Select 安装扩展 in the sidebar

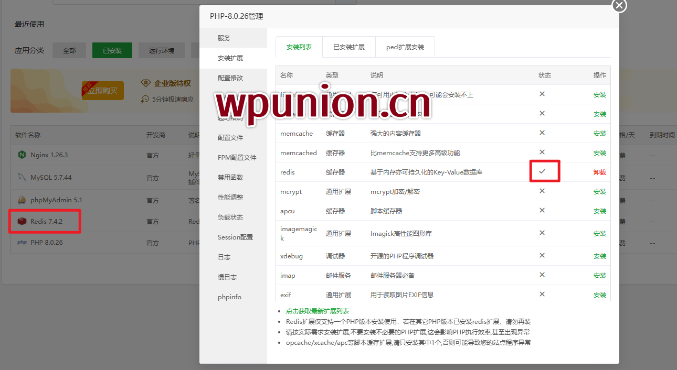pos(233,58)
